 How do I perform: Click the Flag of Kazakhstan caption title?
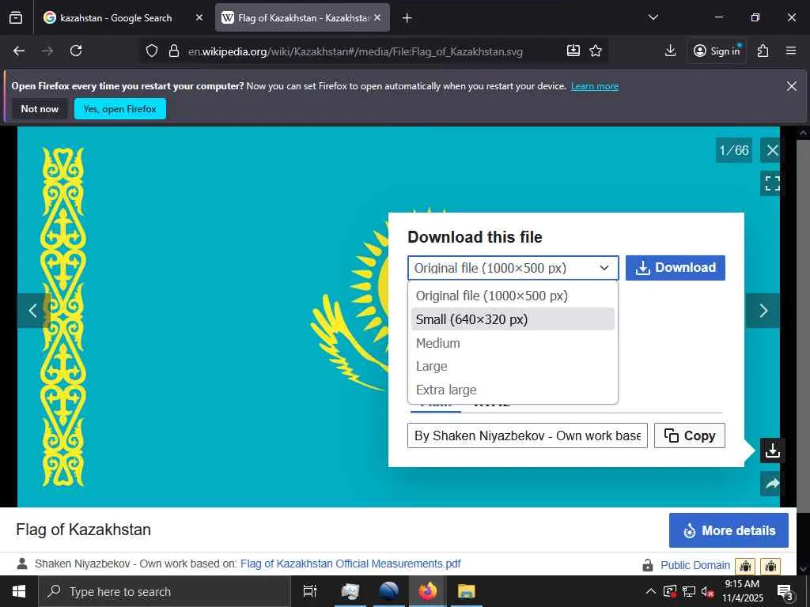(x=83, y=530)
